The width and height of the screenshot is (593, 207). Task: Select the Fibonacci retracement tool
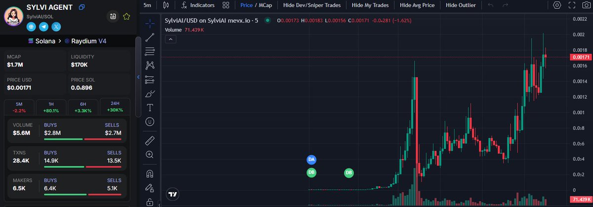(150, 51)
